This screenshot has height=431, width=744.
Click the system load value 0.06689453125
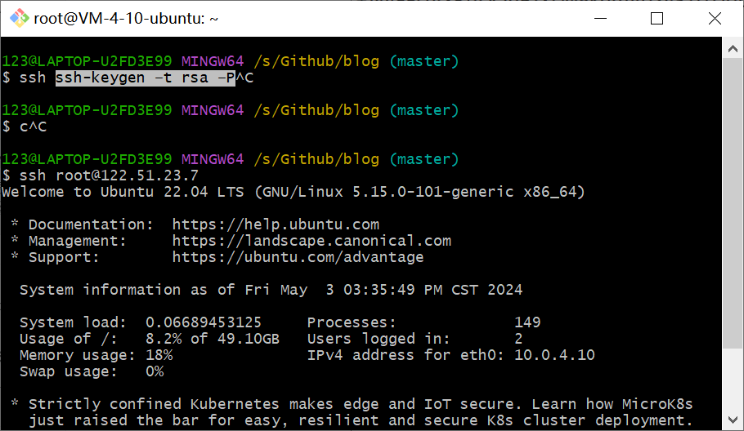click(204, 322)
